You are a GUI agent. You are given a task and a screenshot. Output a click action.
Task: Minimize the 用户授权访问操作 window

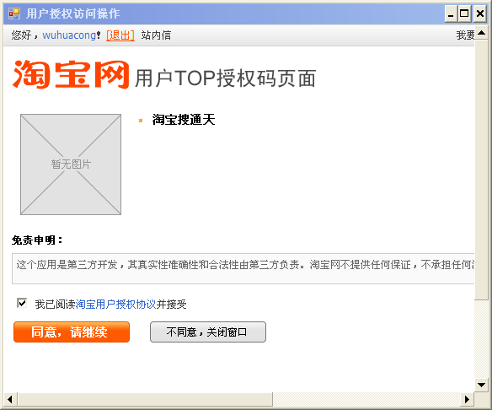point(451,13)
